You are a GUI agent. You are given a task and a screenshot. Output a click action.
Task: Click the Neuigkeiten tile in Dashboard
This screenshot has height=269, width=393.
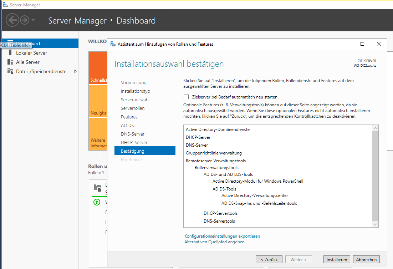pos(98,101)
